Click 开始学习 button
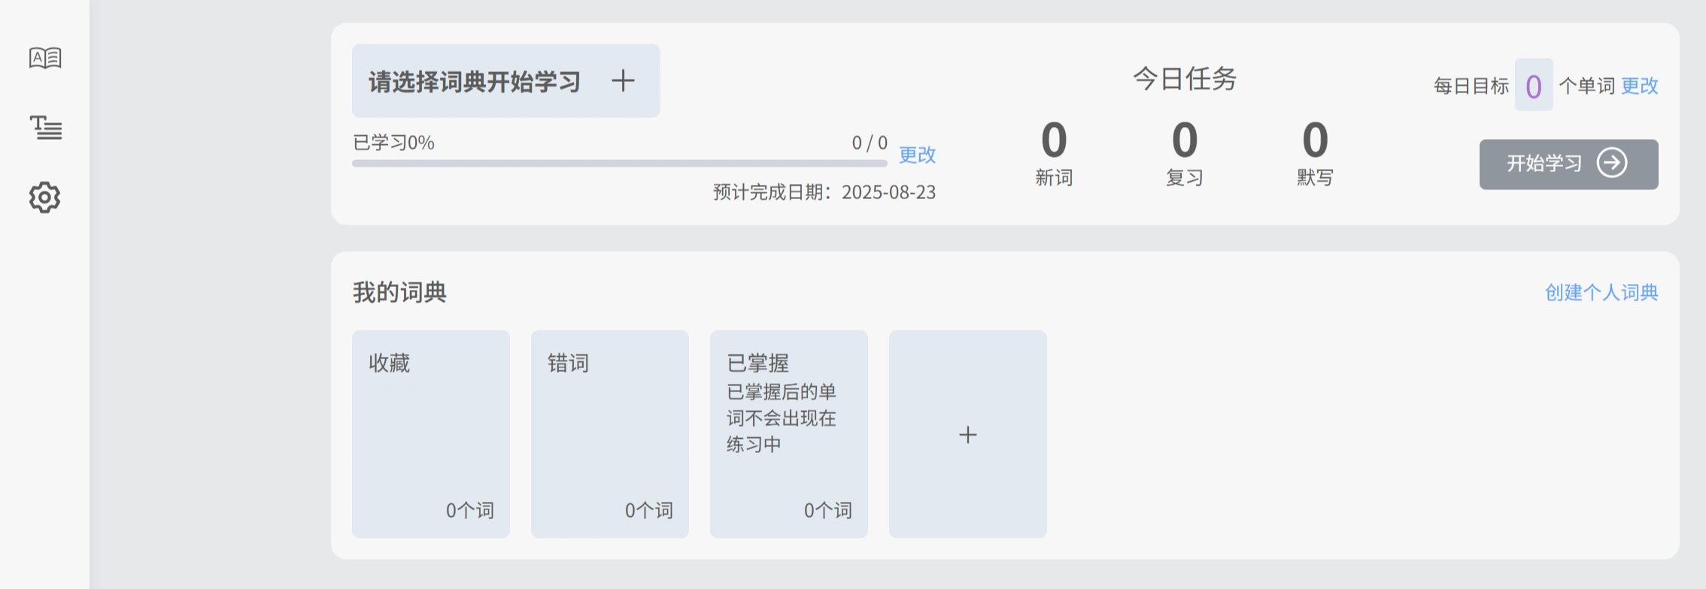Viewport: 1706px width, 589px height. [1568, 164]
